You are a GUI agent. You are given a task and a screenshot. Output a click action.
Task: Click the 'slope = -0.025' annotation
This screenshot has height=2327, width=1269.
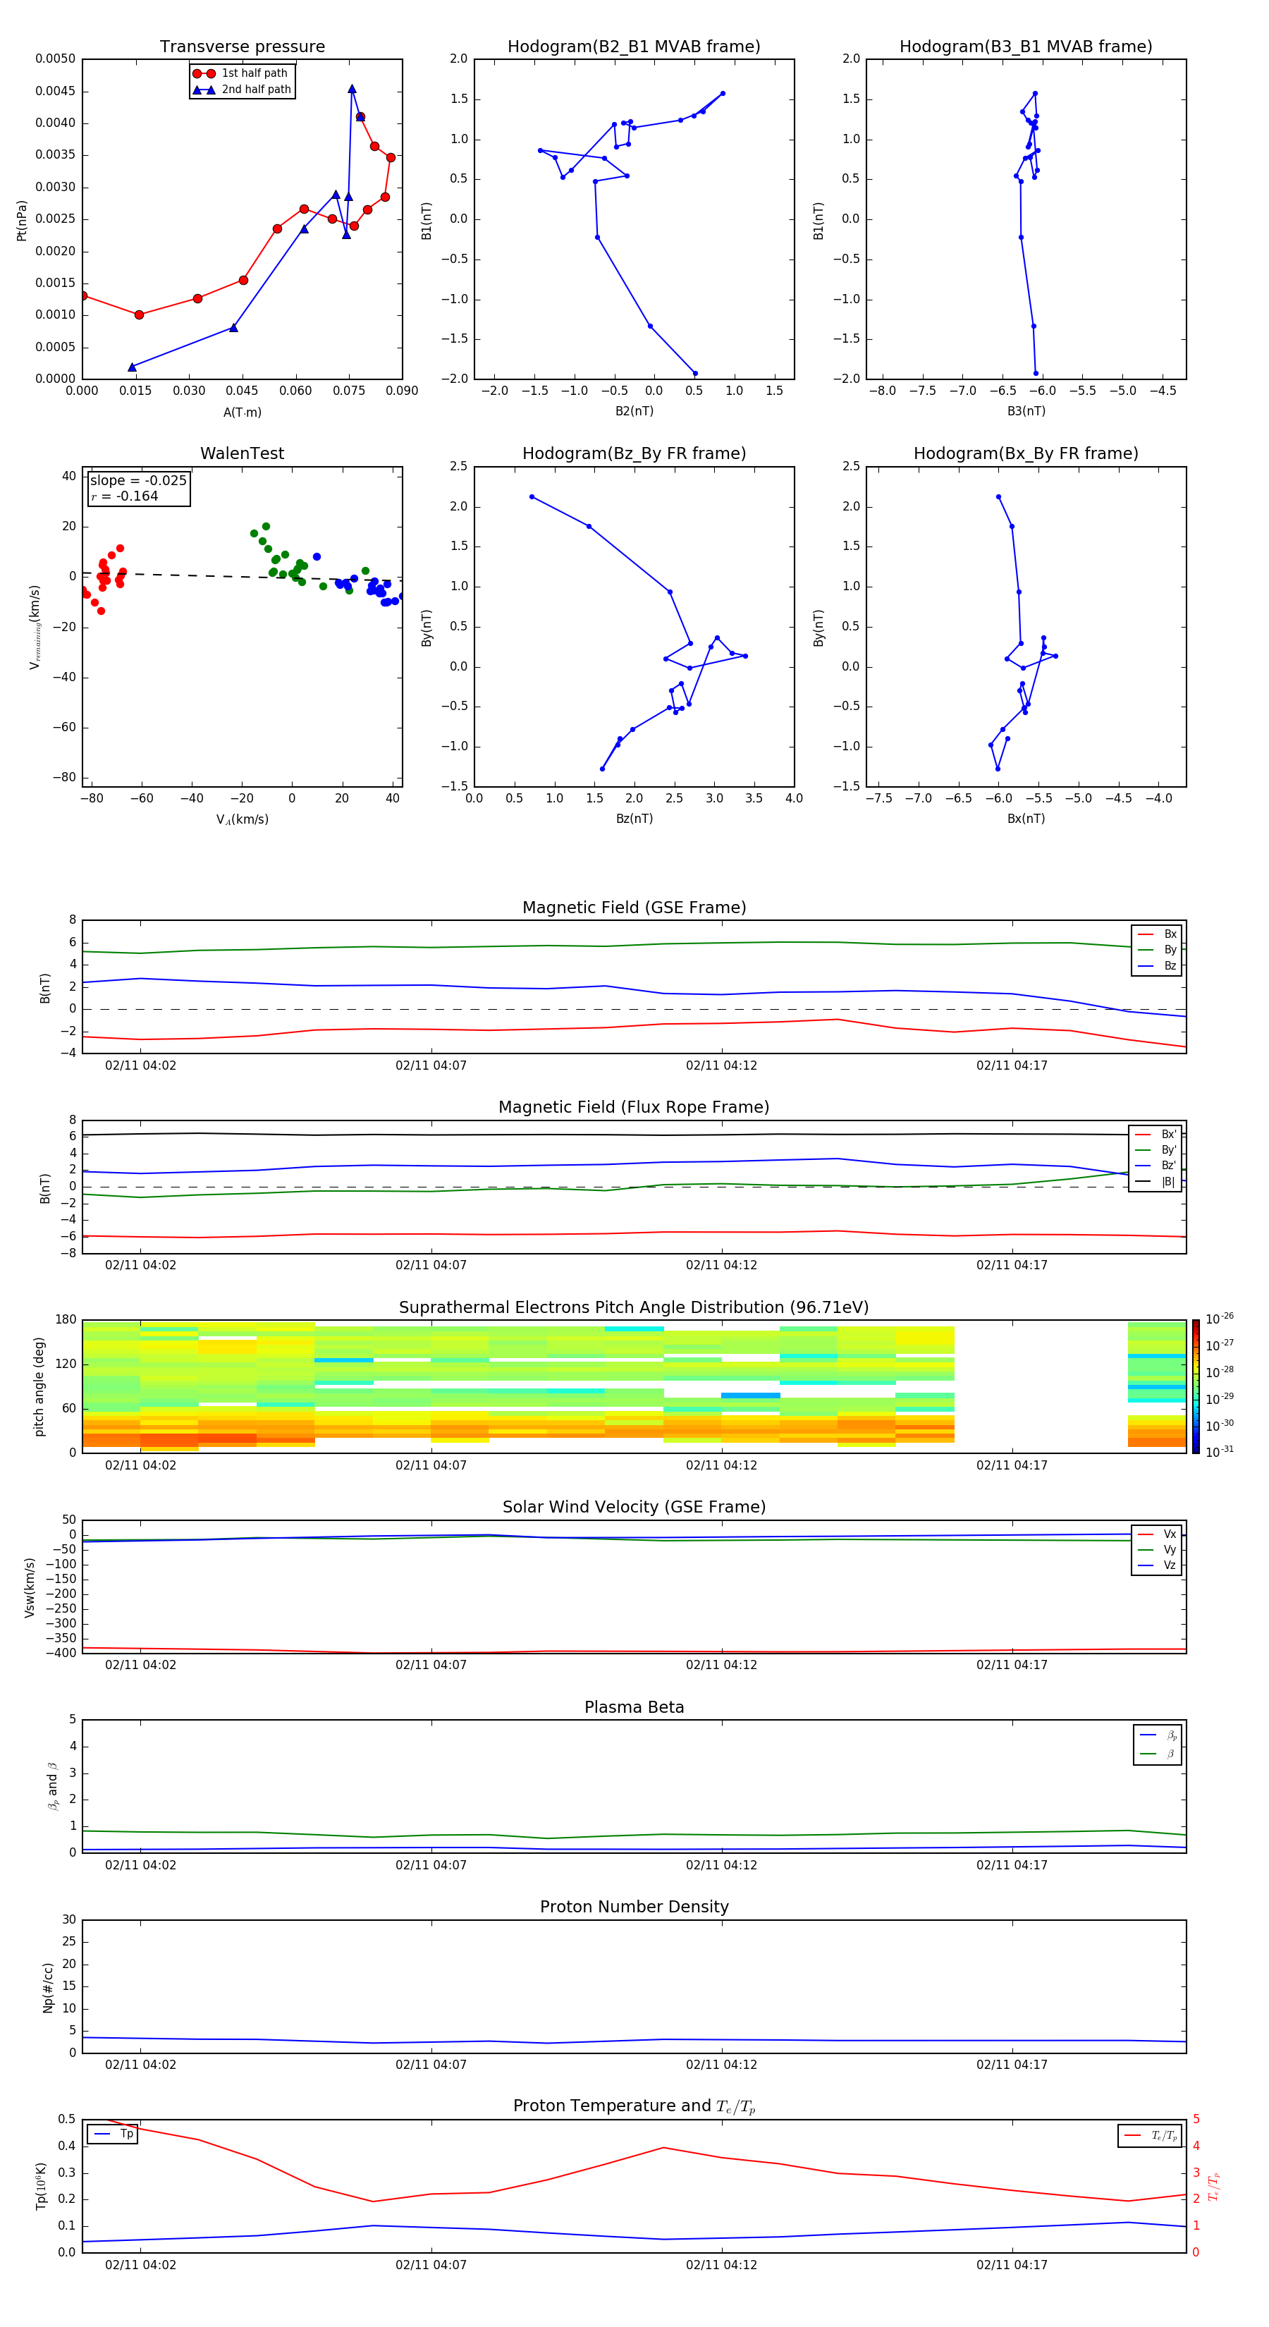coord(138,481)
